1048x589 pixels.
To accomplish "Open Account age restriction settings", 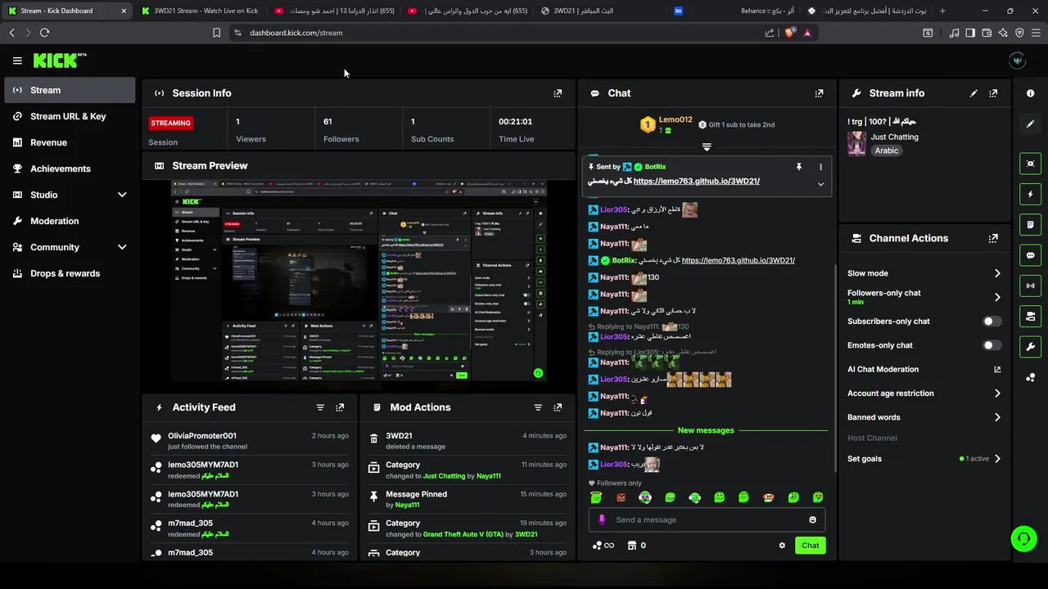I will [924, 393].
